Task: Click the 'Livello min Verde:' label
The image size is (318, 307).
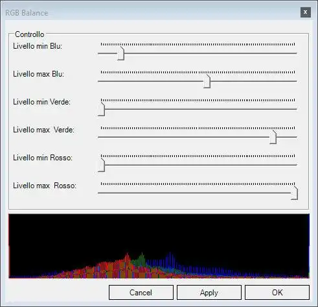Action: [41, 102]
